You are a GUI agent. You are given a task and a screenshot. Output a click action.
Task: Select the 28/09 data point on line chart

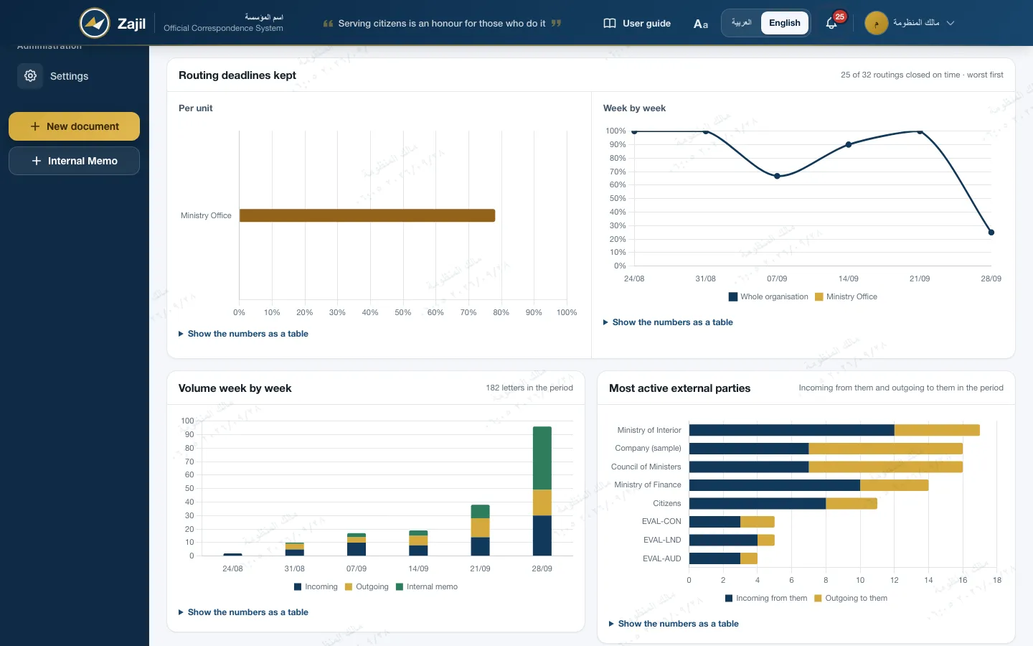(x=991, y=233)
